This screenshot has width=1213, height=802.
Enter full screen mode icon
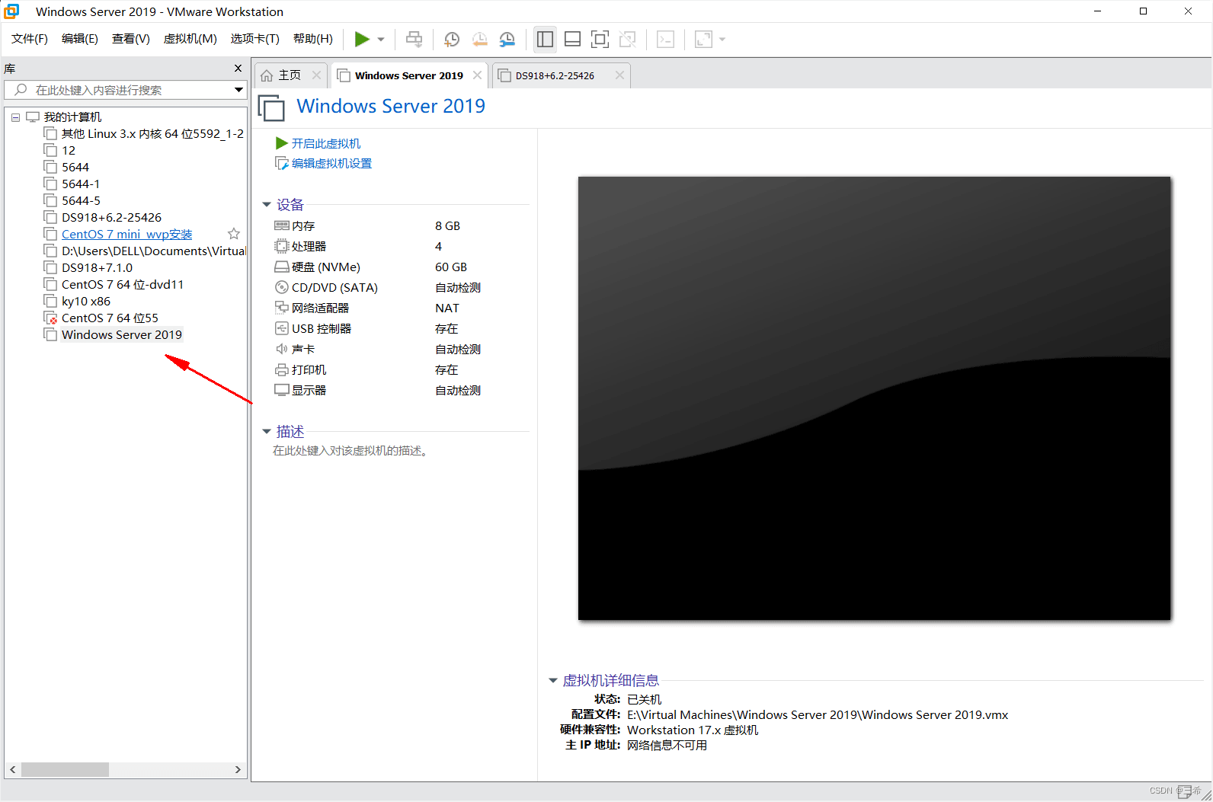pyautogui.click(x=600, y=39)
